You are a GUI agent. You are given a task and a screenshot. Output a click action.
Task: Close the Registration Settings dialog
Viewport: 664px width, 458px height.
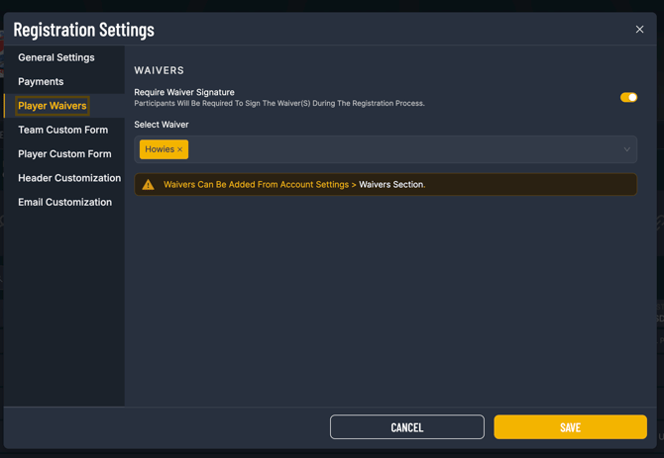tap(639, 30)
